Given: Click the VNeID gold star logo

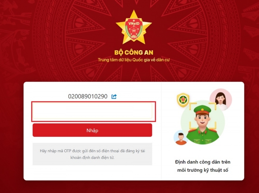Looking at the screenshot, I should (x=134, y=27).
